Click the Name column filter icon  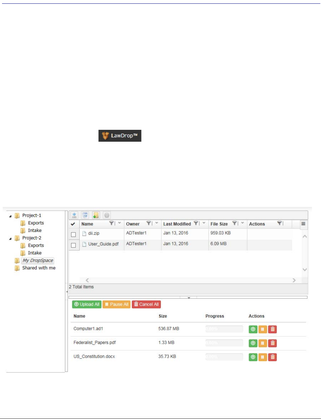(112, 224)
